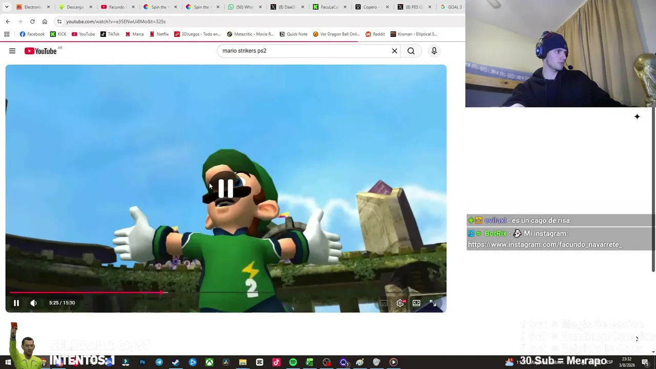The width and height of the screenshot is (656, 369).
Task: Click the sparkle icon below the webcam
Action: [637, 117]
